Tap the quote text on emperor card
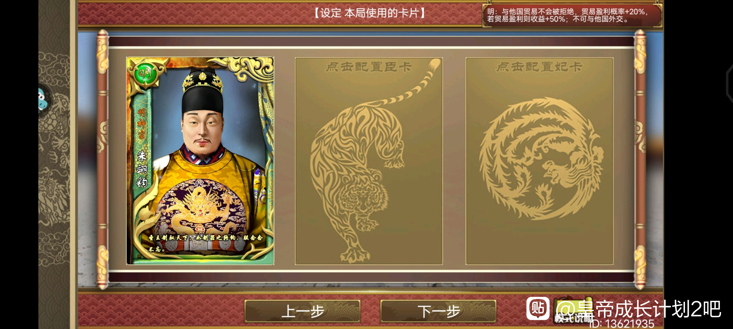This screenshot has width=733, height=329. click(x=205, y=243)
